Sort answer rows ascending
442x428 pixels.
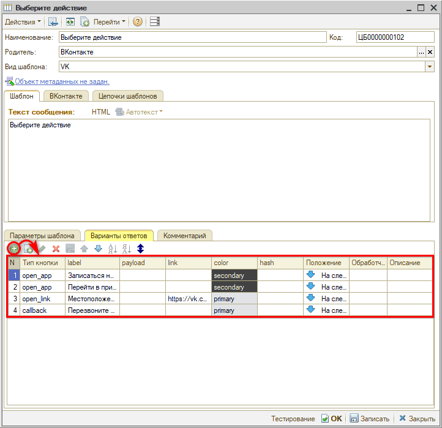click(x=112, y=249)
